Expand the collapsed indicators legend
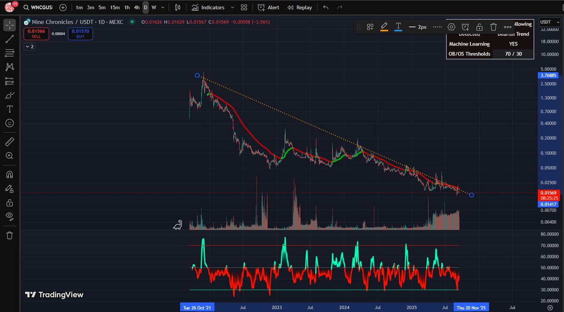This screenshot has width=564, height=312. click(x=30, y=46)
